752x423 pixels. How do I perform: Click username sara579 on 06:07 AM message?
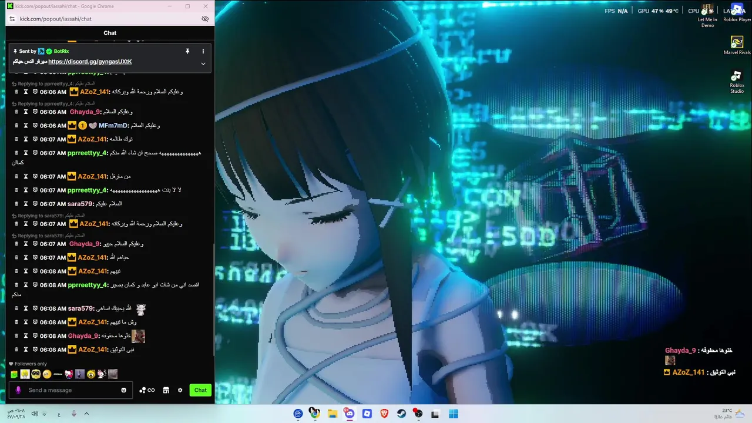click(80, 204)
